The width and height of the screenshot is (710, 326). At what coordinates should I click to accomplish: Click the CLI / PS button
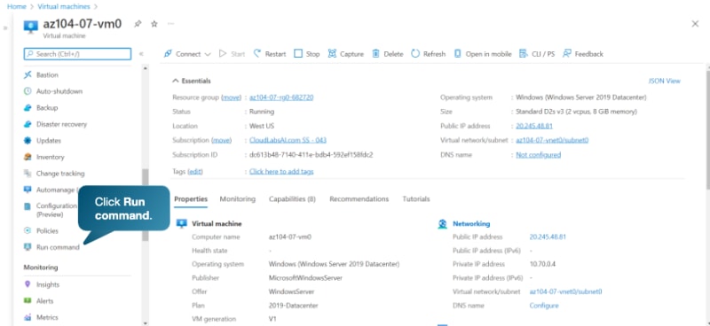point(537,54)
